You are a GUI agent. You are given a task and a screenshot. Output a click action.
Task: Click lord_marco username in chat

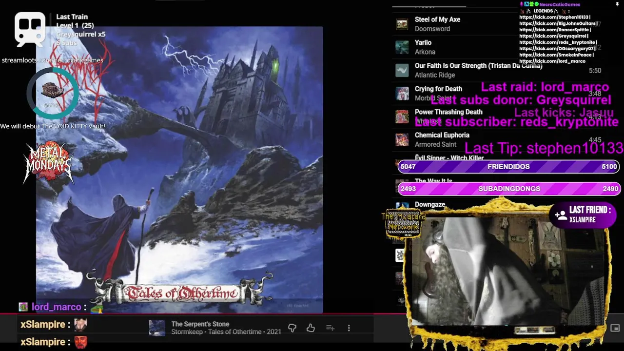pos(56,307)
